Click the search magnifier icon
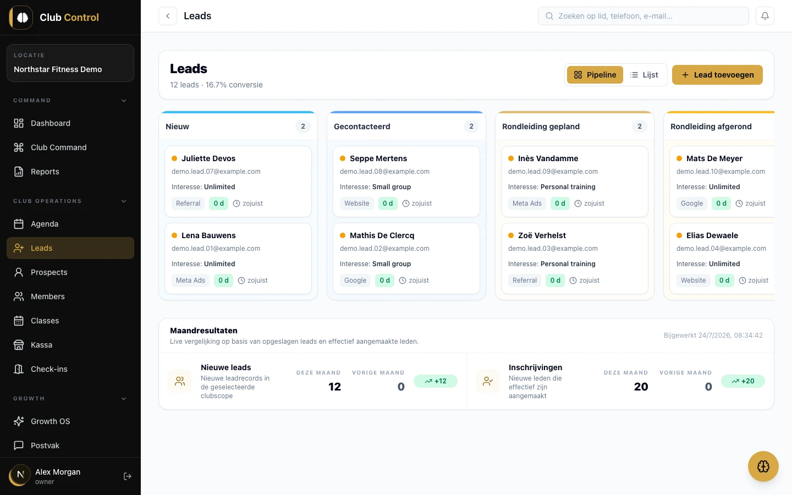Screen dimensions: 792x495 [x=549, y=16]
